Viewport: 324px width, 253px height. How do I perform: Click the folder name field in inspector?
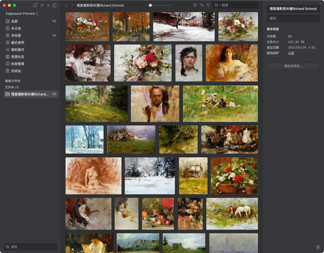tap(293, 9)
